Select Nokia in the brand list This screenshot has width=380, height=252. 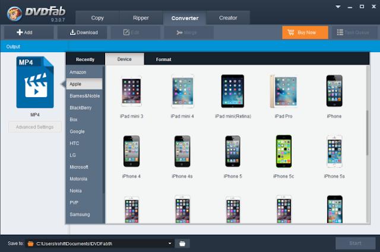pos(84,191)
